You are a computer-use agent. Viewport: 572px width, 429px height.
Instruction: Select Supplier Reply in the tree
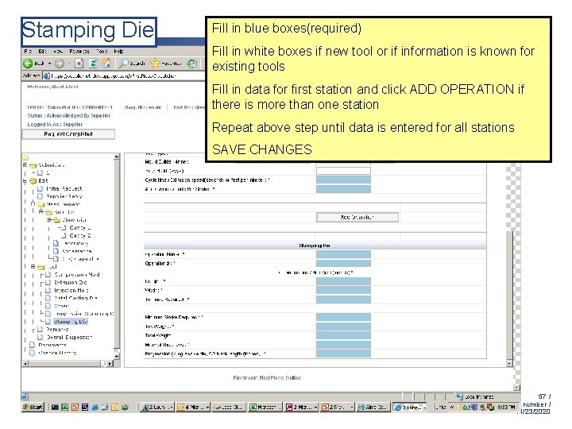(64, 196)
